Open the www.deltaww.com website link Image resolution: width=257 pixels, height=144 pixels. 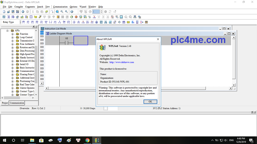tap(122, 62)
